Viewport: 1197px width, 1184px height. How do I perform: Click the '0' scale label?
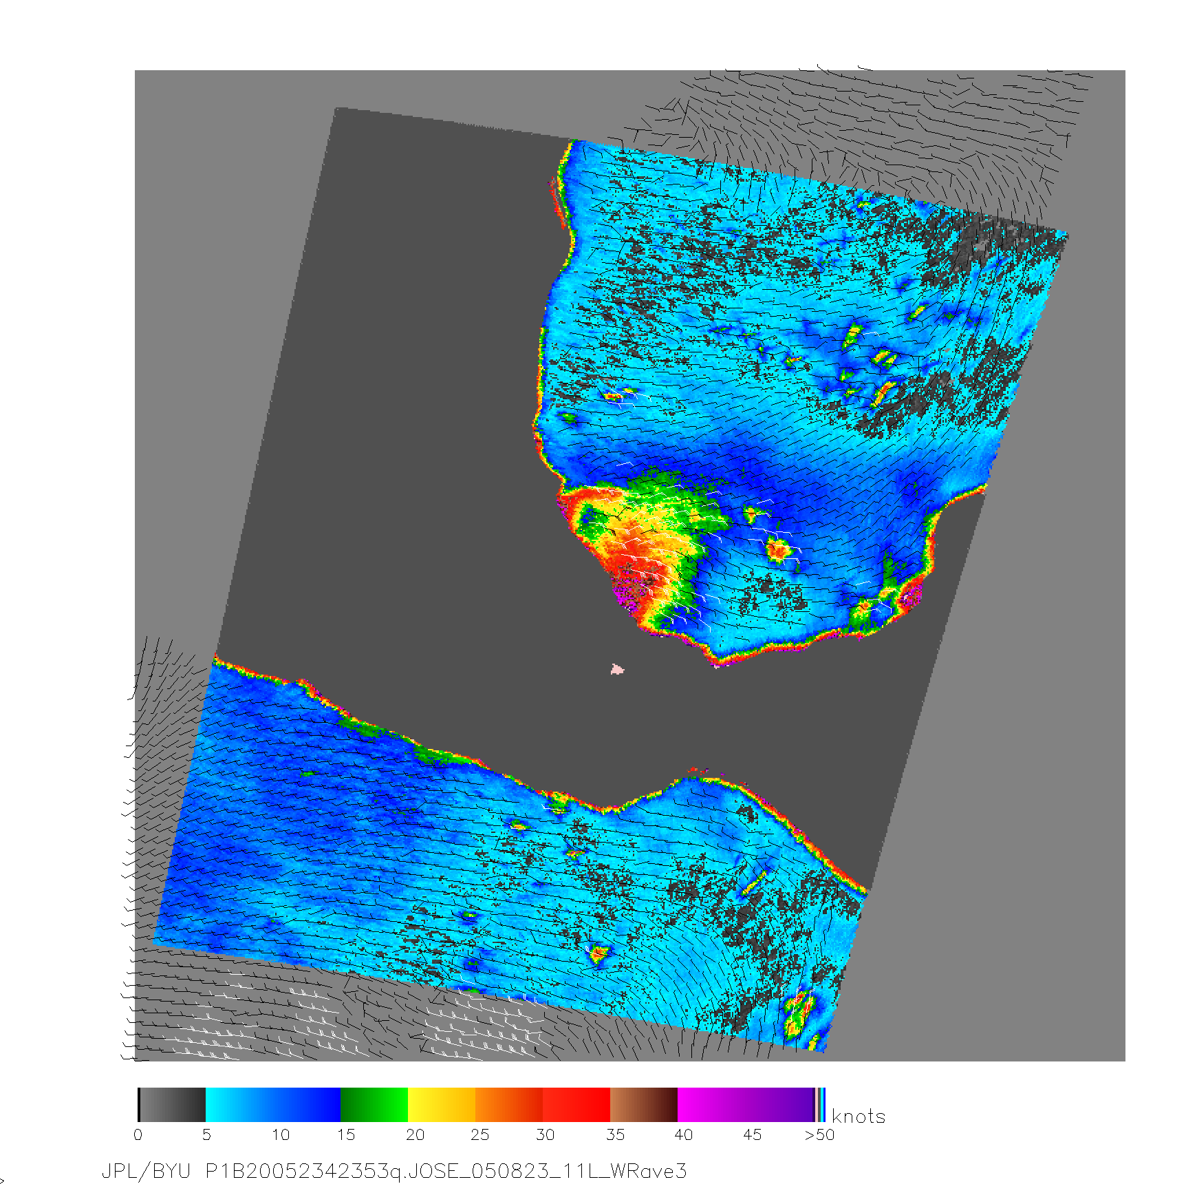click(138, 1134)
